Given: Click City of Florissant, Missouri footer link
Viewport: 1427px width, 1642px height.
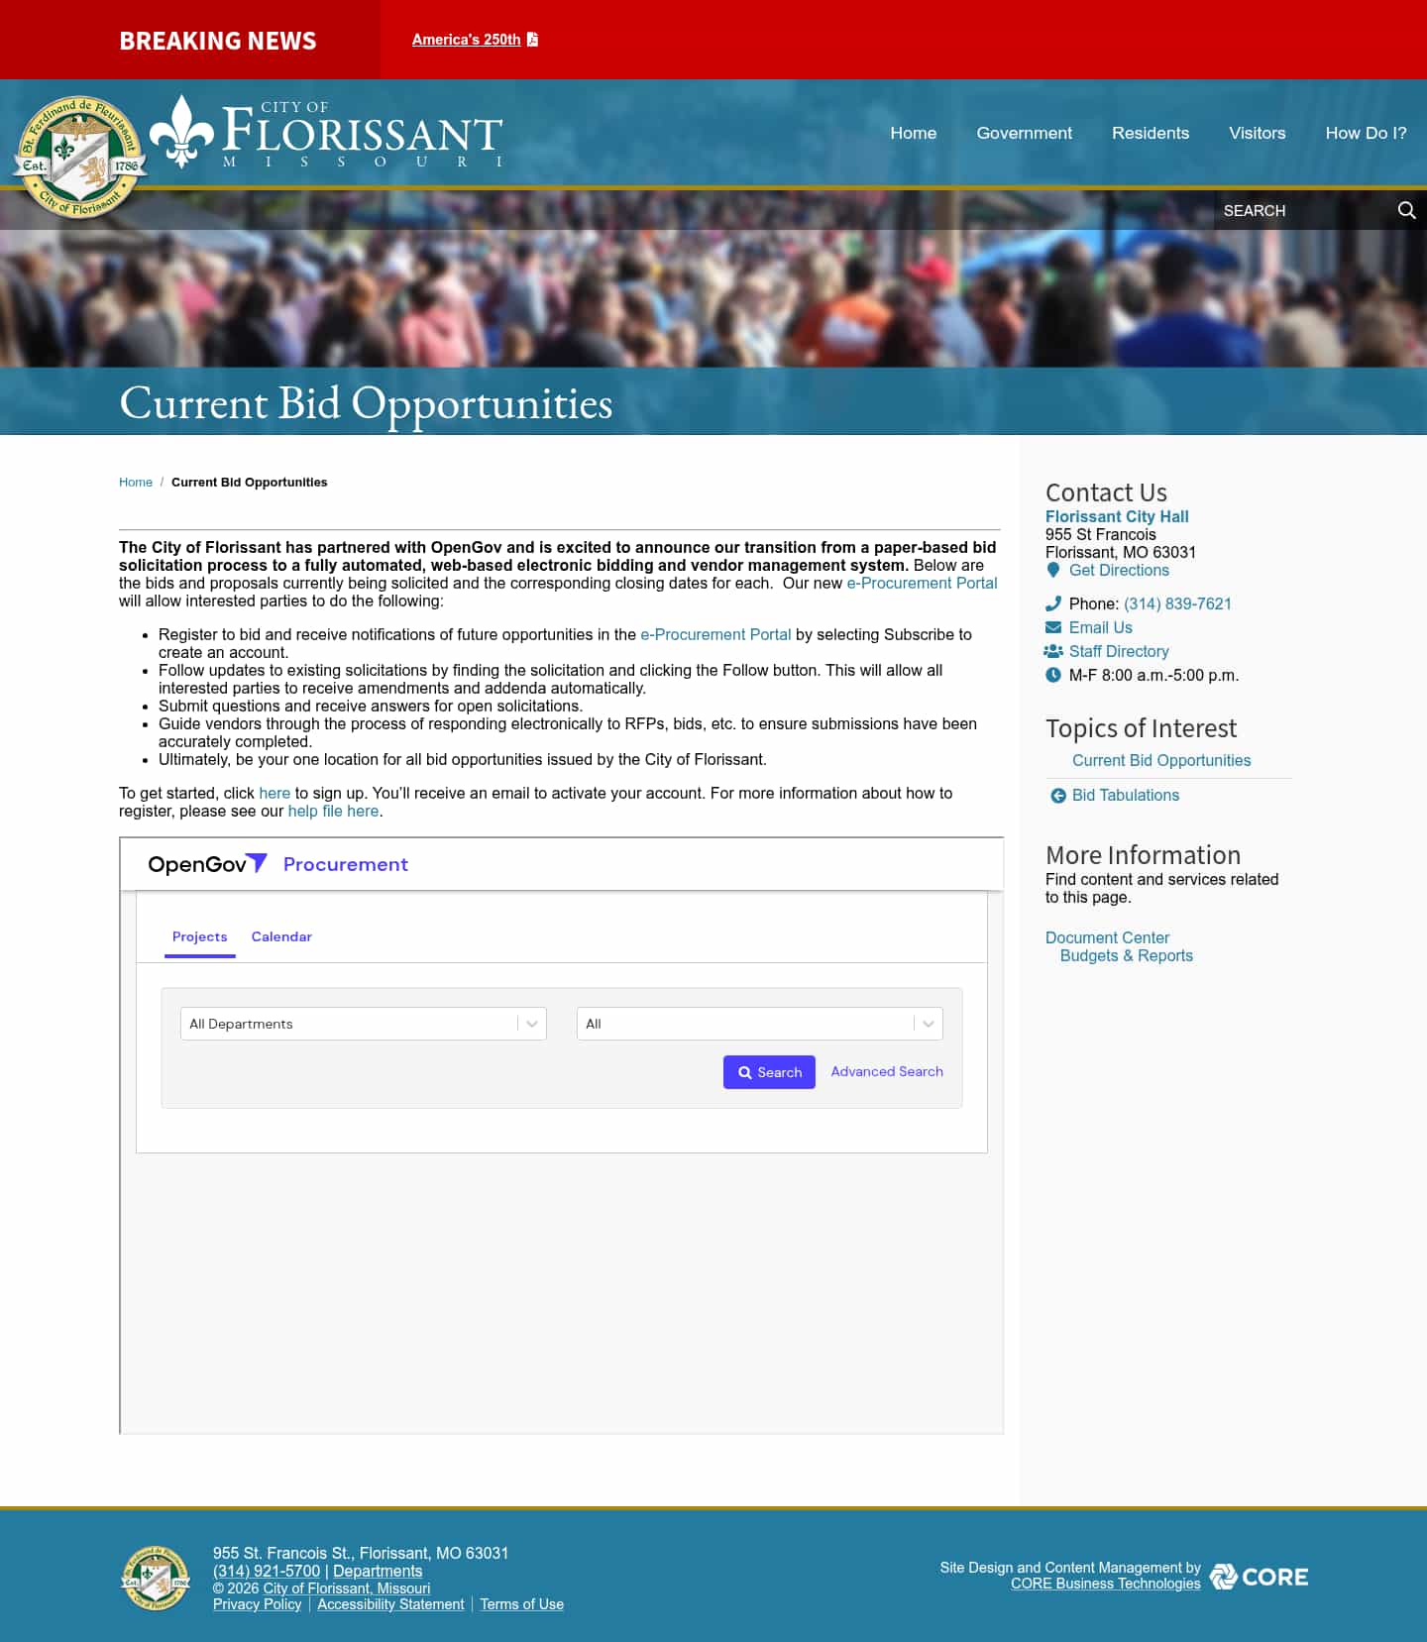Looking at the screenshot, I should (x=347, y=1588).
